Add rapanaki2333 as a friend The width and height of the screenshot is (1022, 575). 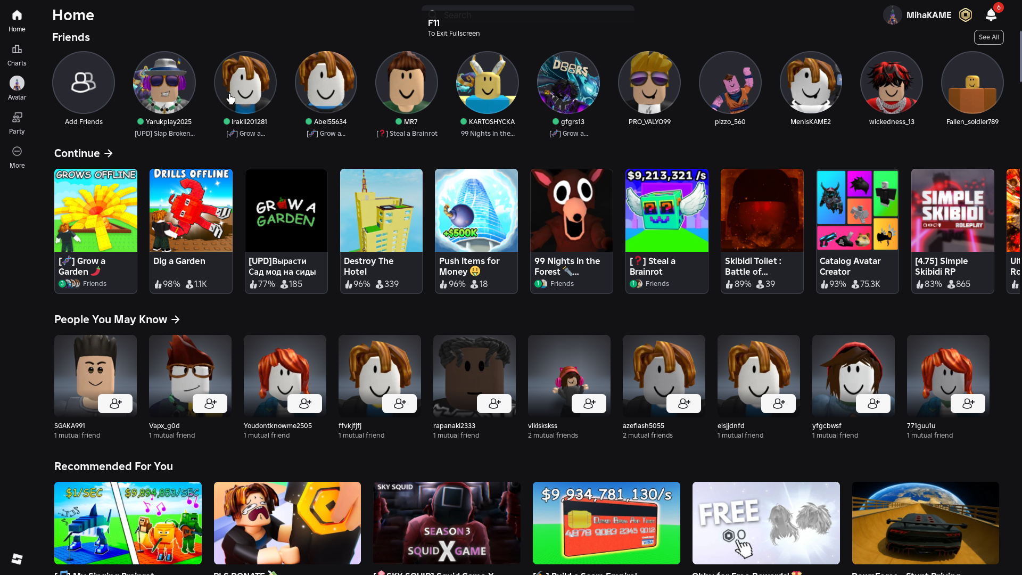tap(494, 404)
